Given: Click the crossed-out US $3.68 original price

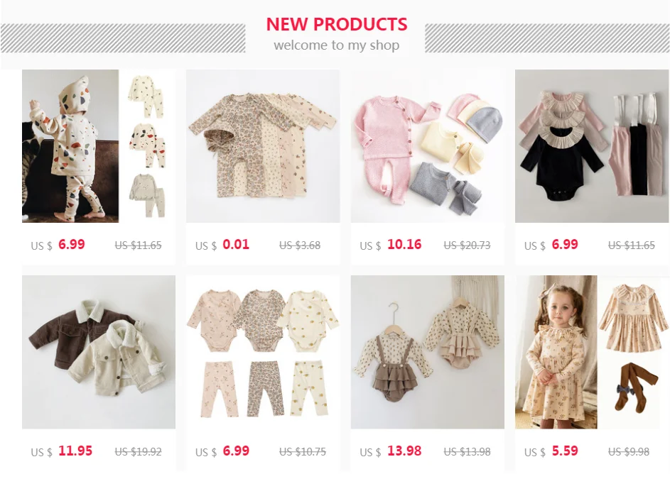Looking at the screenshot, I should coord(300,245).
